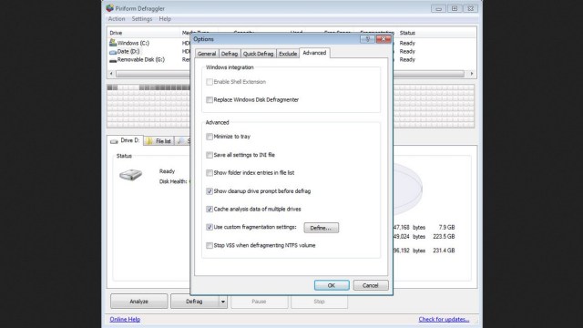Click the main Defrag button

pos(194,302)
